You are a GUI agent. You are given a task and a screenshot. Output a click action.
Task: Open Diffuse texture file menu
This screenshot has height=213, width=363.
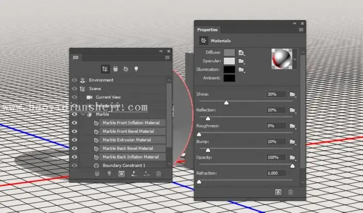241,52
